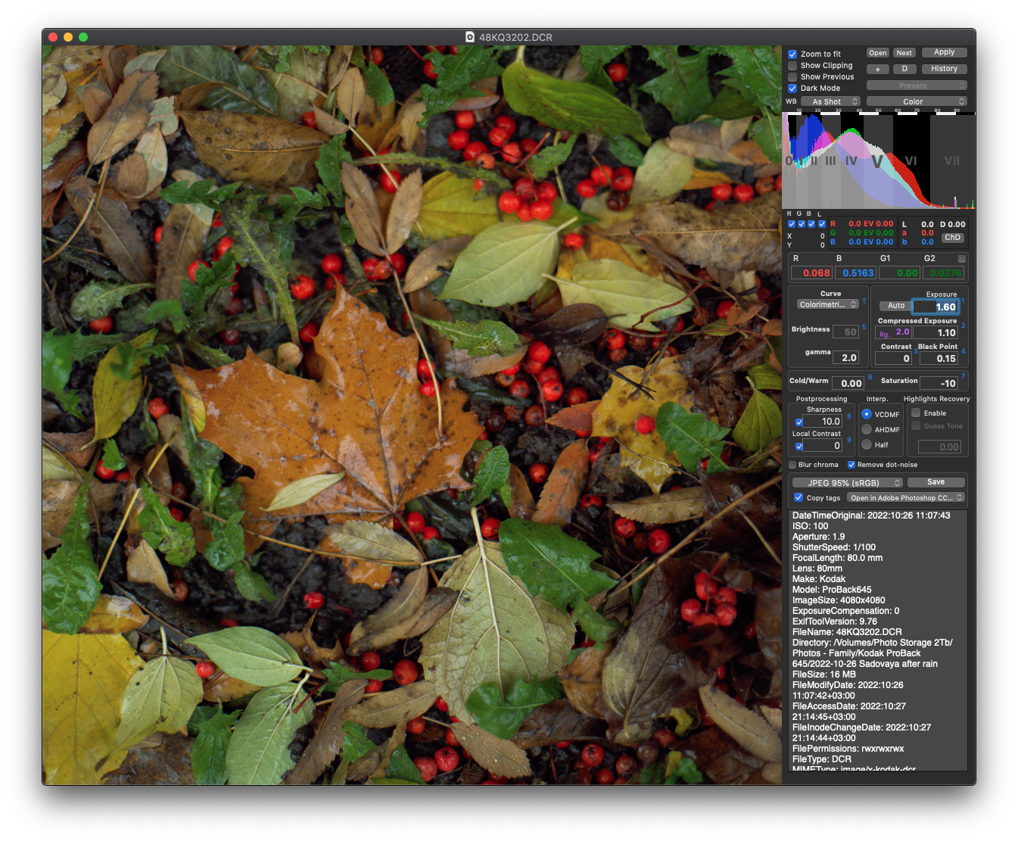Click zone VII in the histogram

tap(952, 160)
